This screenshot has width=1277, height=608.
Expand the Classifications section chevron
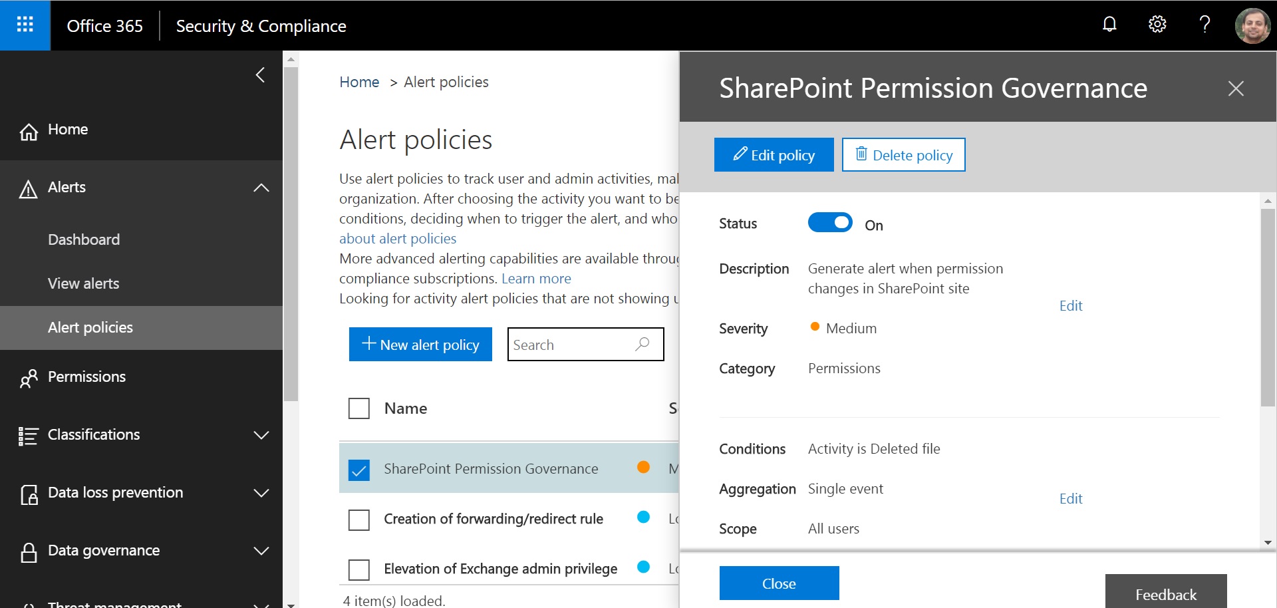[x=261, y=435]
